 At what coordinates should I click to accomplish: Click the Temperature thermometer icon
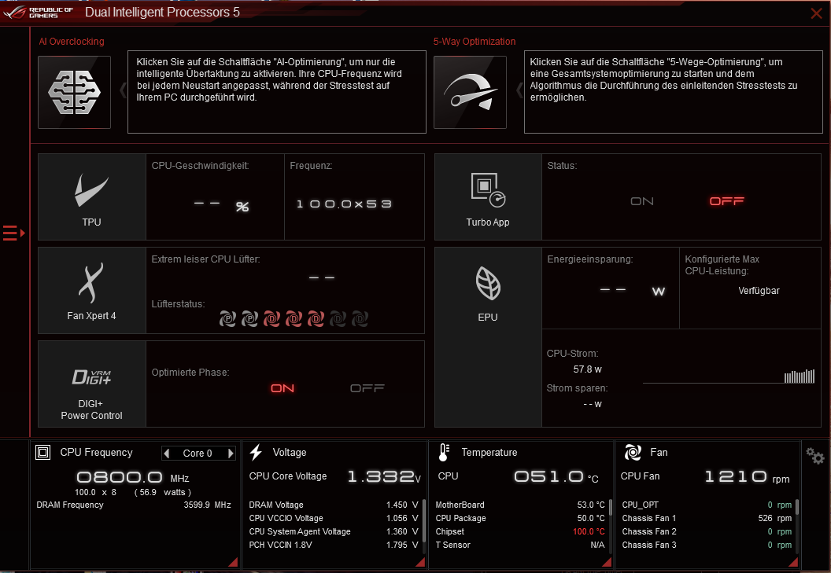pyautogui.click(x=444, y=452)
